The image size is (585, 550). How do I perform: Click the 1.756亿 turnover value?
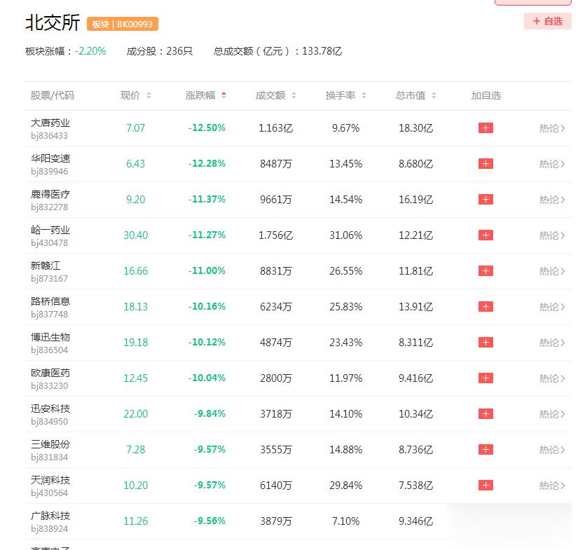click(276, 235)
